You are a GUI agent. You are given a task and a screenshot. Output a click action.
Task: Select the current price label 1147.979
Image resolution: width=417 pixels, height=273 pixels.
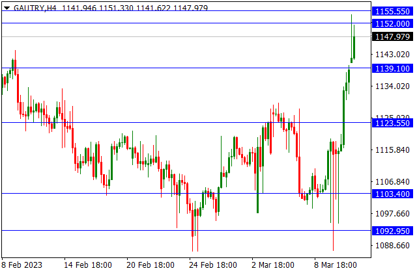coord(392,36)
